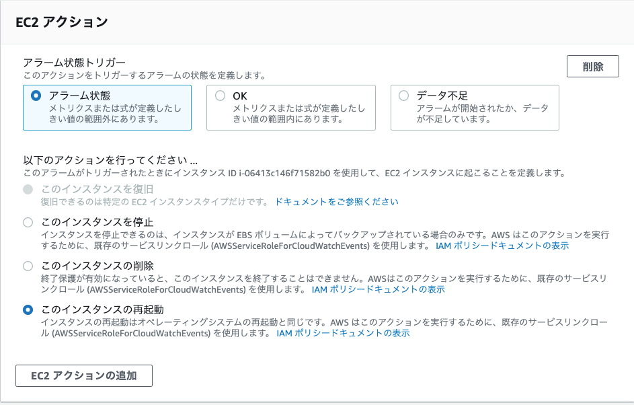Open IAM policy link under stop instance

502,246
